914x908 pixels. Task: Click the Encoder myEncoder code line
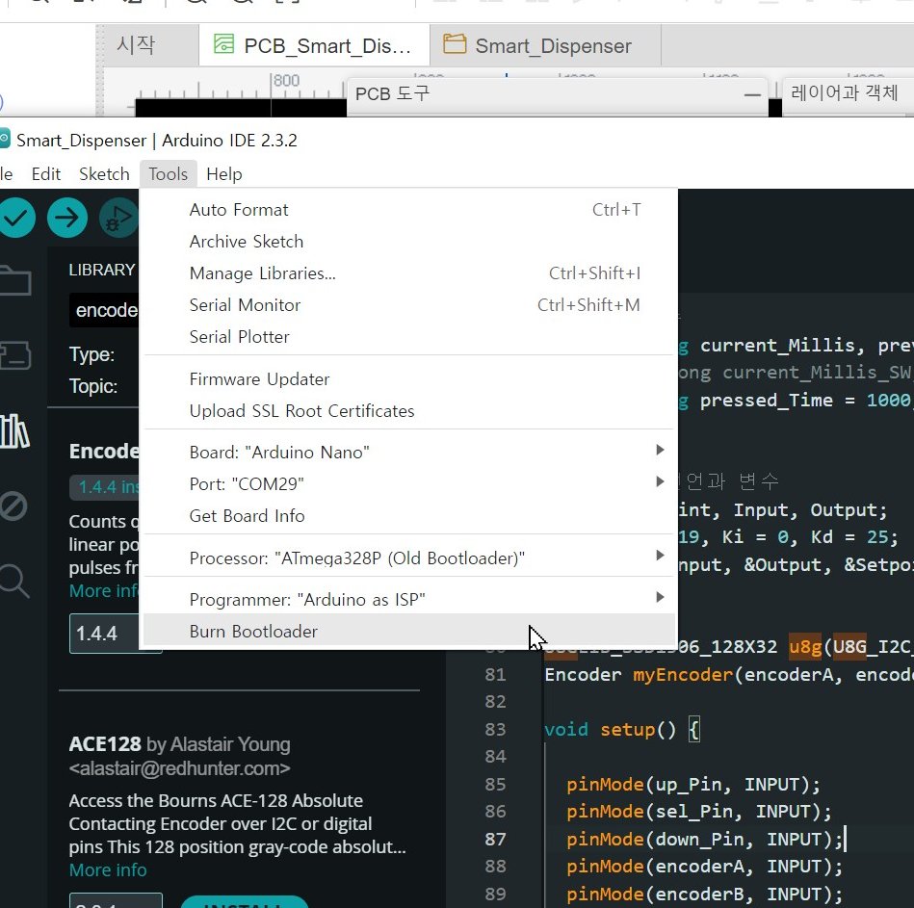(729, 675)
